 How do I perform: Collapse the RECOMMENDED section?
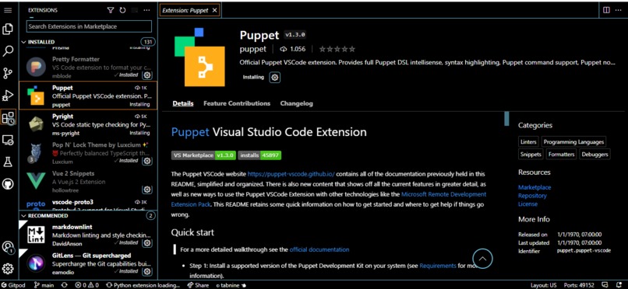click(x=88, y=215)
